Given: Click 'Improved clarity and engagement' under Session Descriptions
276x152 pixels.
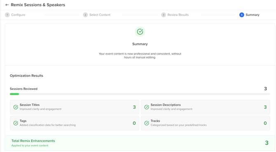Looking at the screenshot, I should (x=171, y=109).
